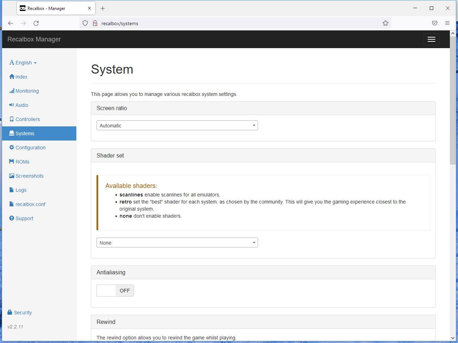Click the scrollbar down arrow

click(453, 338)
